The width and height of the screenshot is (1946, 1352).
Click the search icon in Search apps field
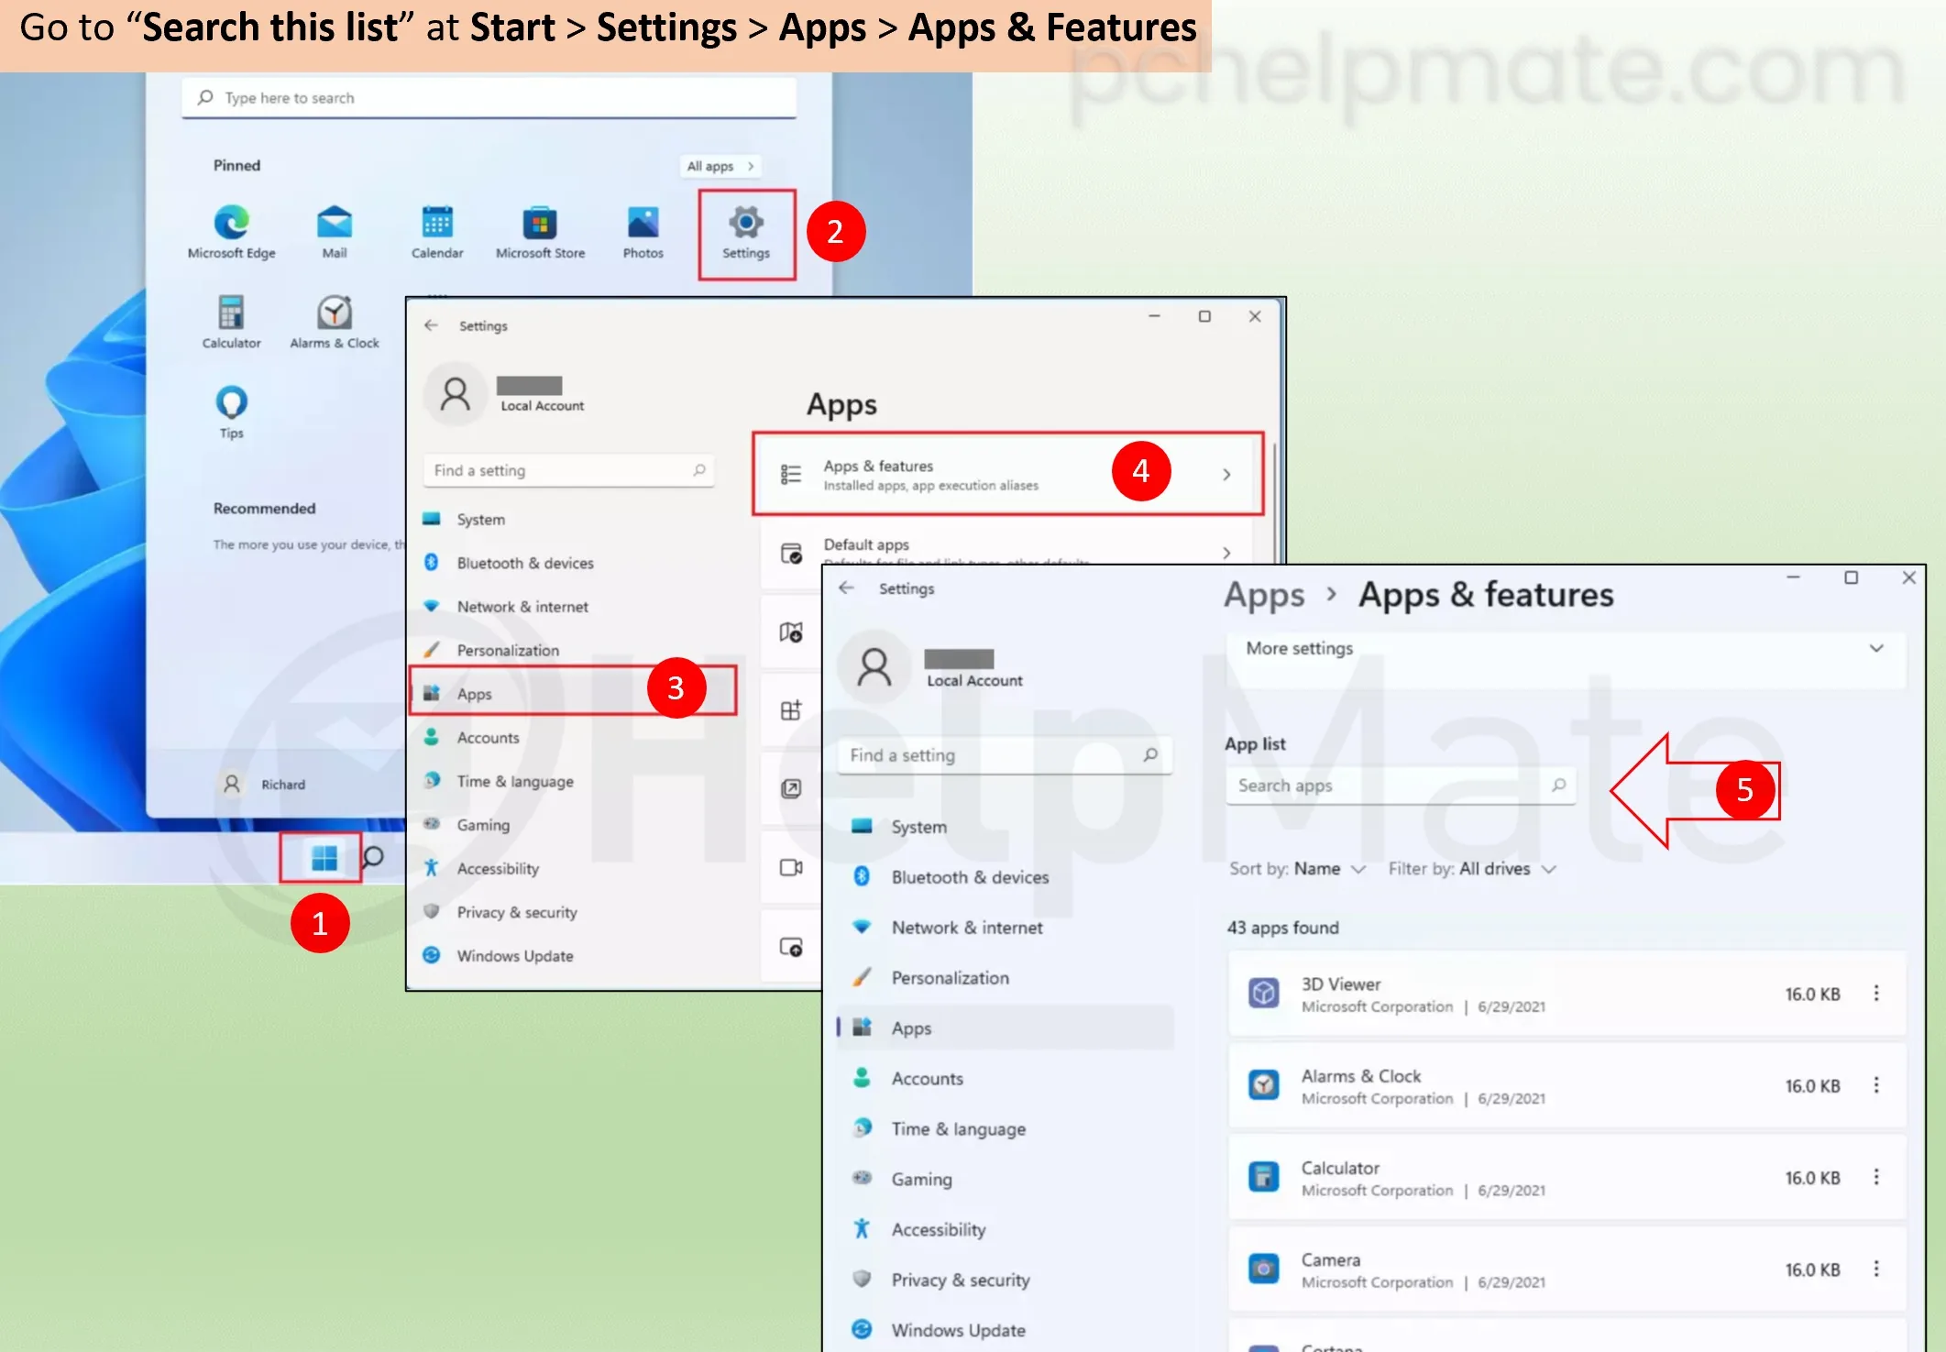(1558, 786)
